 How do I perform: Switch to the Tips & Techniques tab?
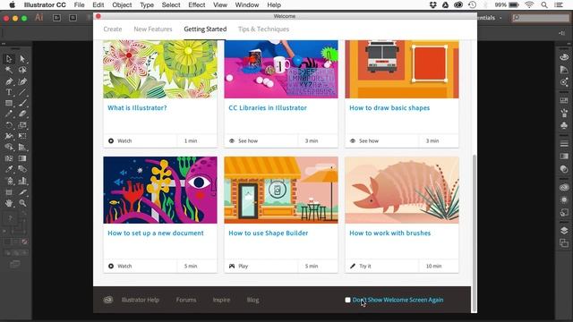pos(263,29)
